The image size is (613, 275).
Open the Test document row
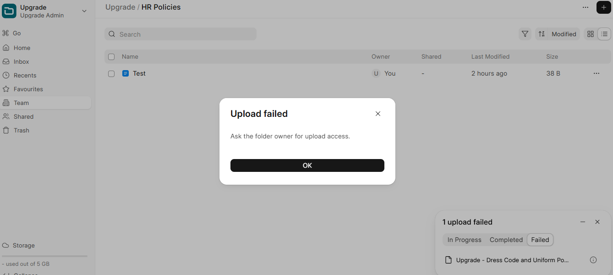[358, 73]
